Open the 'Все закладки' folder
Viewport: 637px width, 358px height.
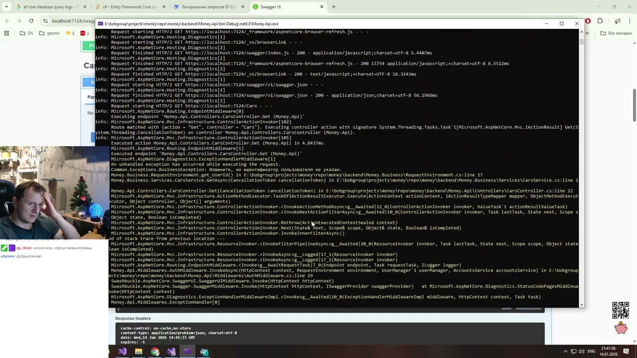pyautogui.click(x=616, y=33)
